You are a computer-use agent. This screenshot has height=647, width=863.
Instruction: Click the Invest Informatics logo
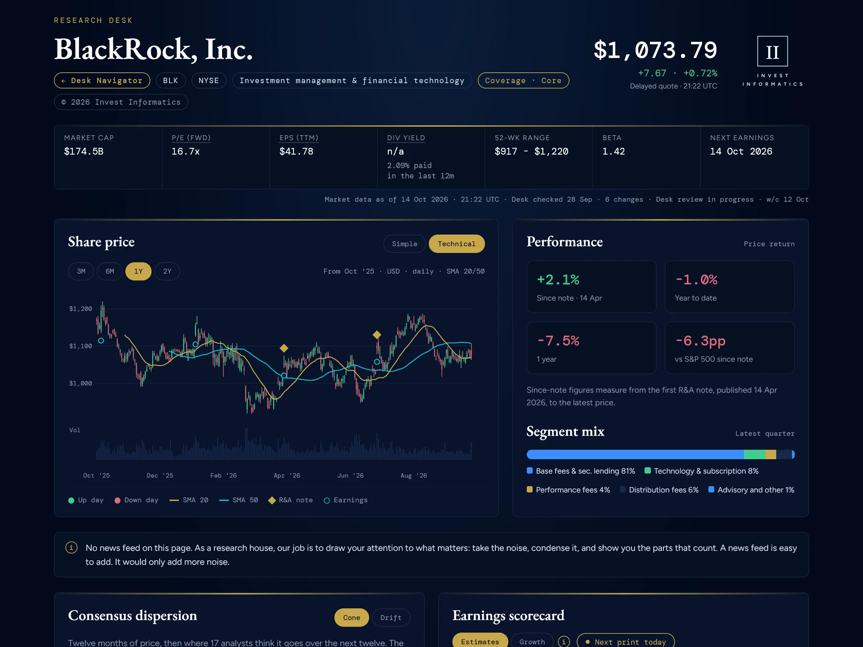pyautogui.click(x=772, y=61)
